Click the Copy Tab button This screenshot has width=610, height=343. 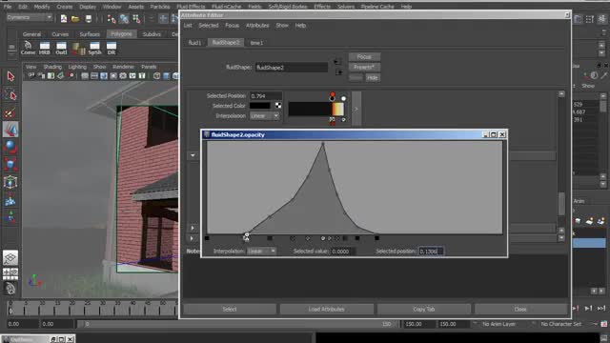423,309
